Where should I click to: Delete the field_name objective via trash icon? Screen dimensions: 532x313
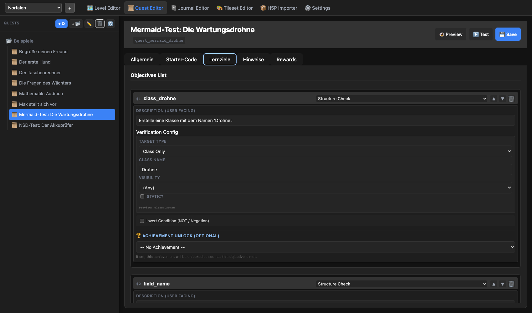click(x=511, y=284)
